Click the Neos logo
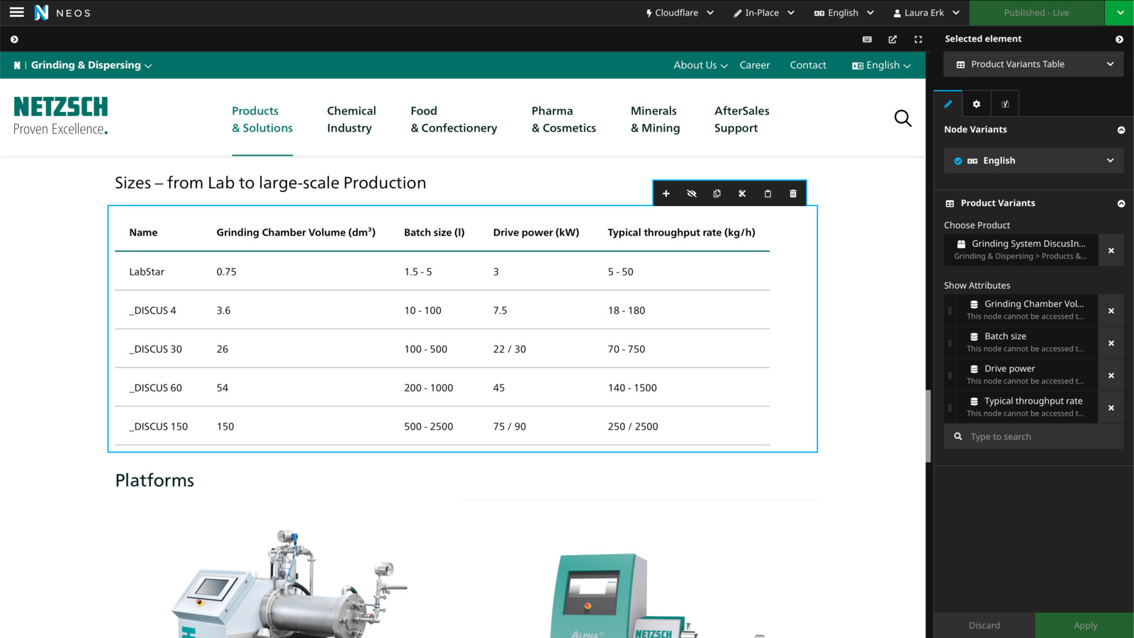The height and width of the screenshot is (638, 1134). click(62, 13)
